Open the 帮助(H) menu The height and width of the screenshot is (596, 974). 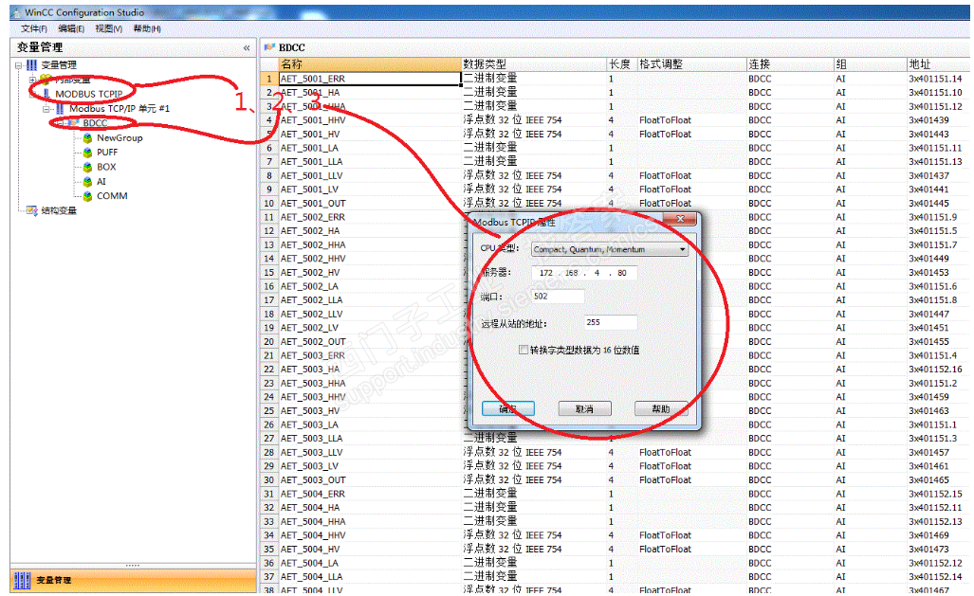click(x=147, y=28)
